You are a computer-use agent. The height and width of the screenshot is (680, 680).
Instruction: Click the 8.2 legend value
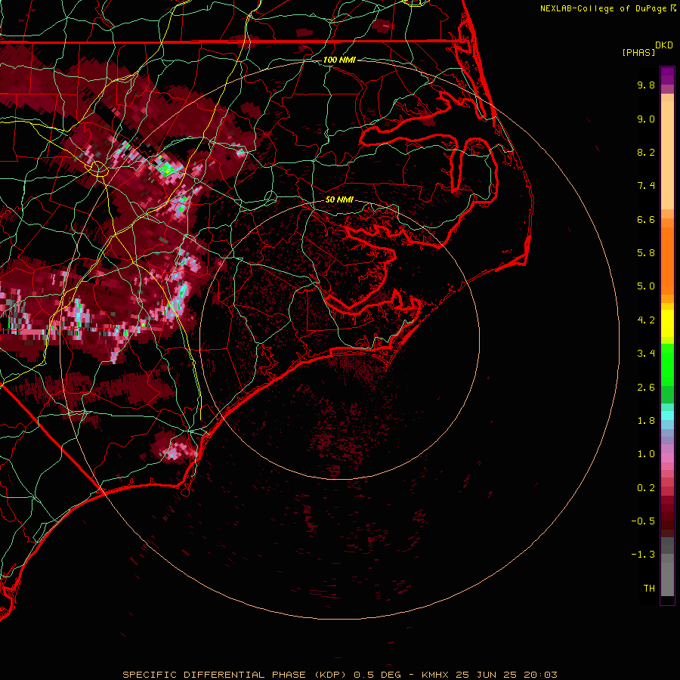click(x=646, y=152)
